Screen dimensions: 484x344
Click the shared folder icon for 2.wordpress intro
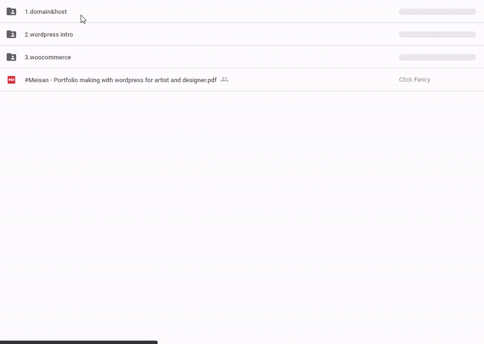pyautogui.click(x=11, y=34)
